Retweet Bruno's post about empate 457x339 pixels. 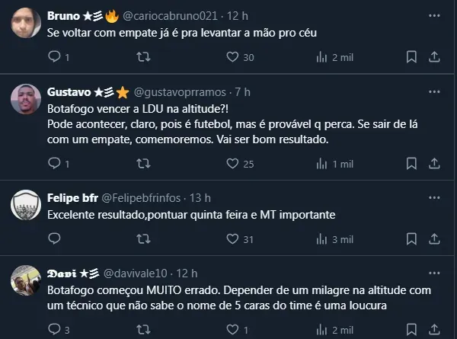click(142, 57)
